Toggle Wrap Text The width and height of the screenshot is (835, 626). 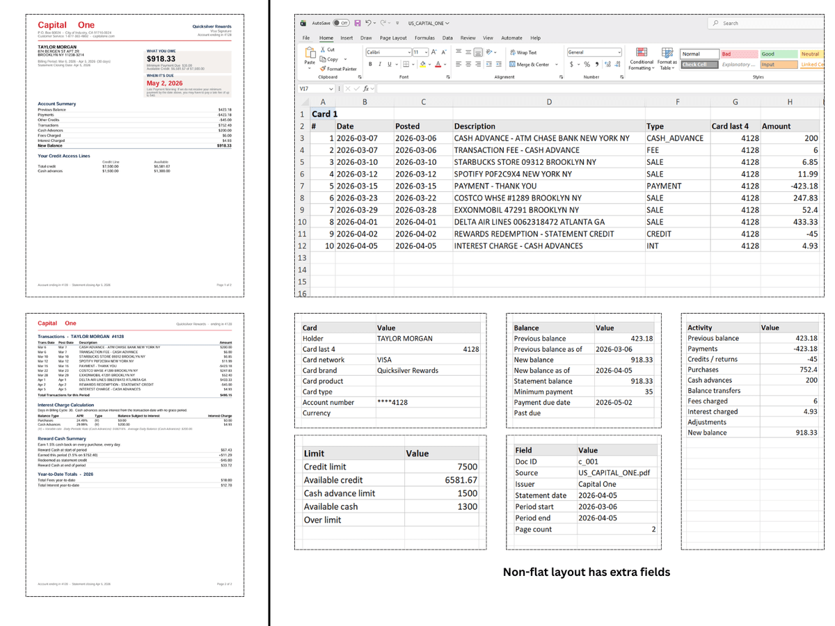click(x=523, y=52)
